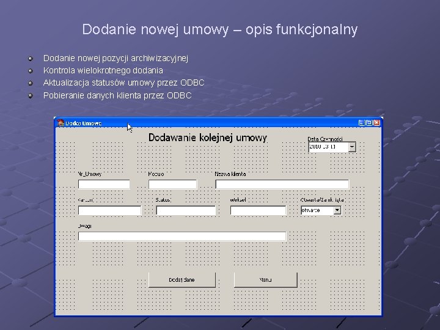Click bullet 'Aktualizacja statusów umowy przez ODBC'
The image size is (440, 330).
pos(123,82)
